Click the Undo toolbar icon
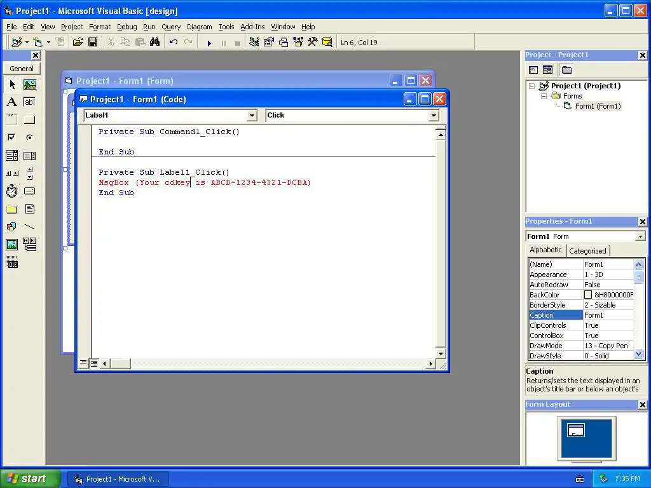Viewport: 651px width, 488px height. 174,42
